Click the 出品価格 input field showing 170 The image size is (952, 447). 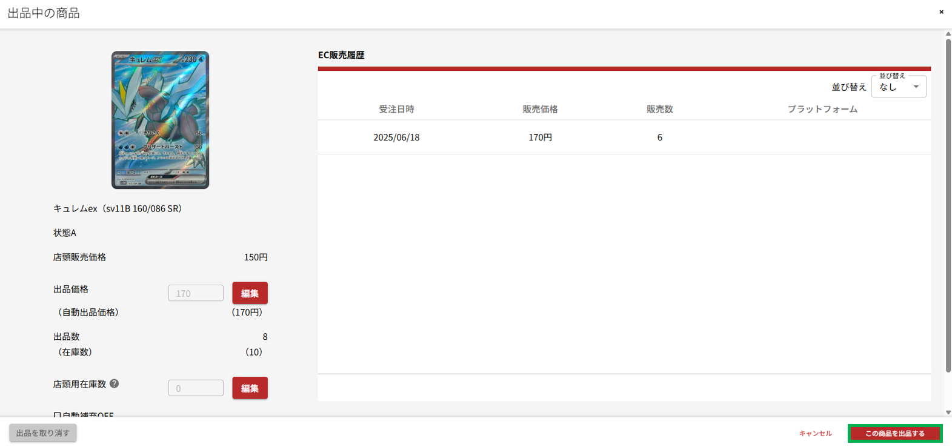[x=196, y=293]
